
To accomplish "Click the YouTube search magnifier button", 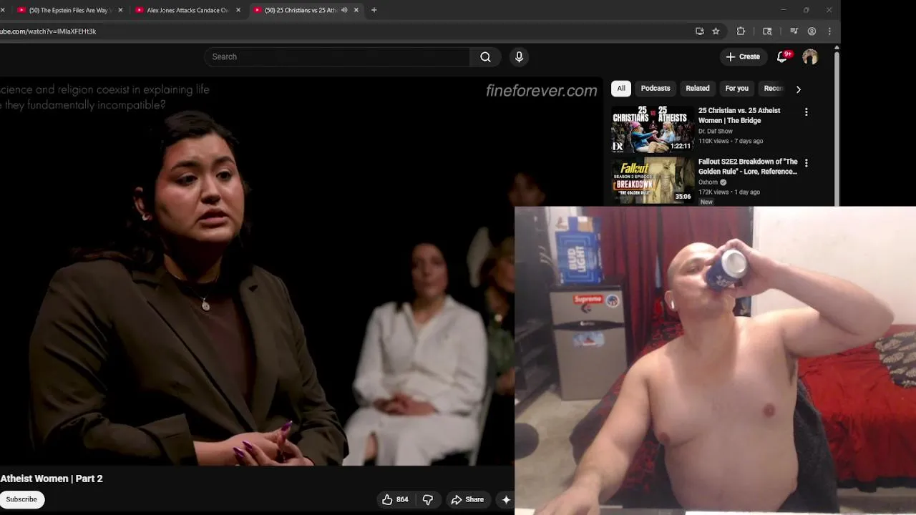I will (x=485, y=57).
